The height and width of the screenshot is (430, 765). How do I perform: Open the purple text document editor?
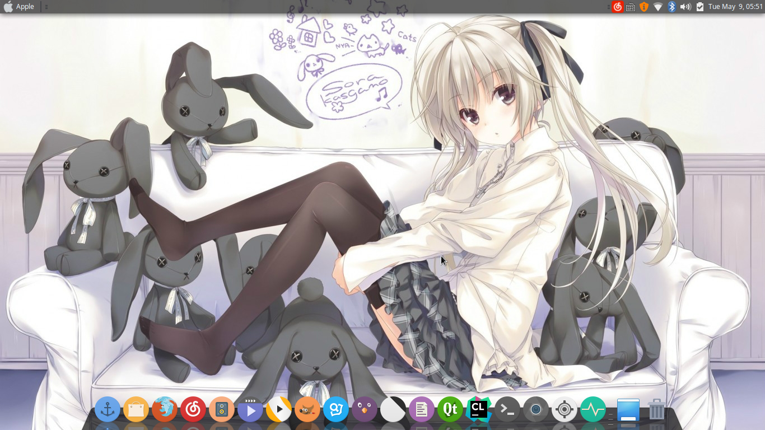click(x=422, y=410)
